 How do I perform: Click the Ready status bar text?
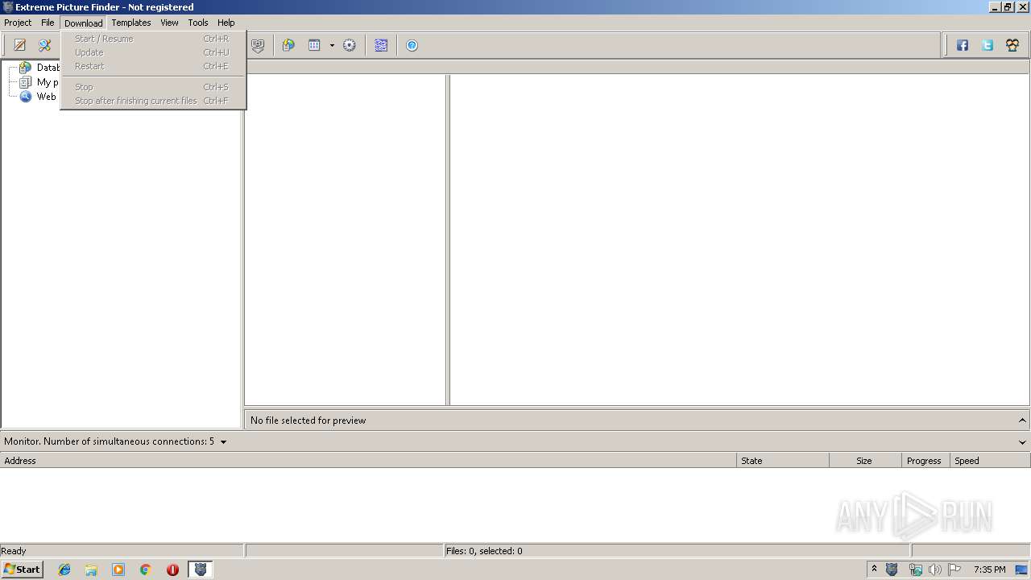tap(14, 551)
